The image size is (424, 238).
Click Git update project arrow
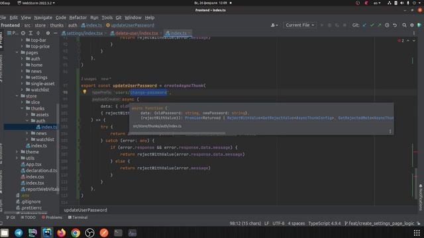click(364, 25)
